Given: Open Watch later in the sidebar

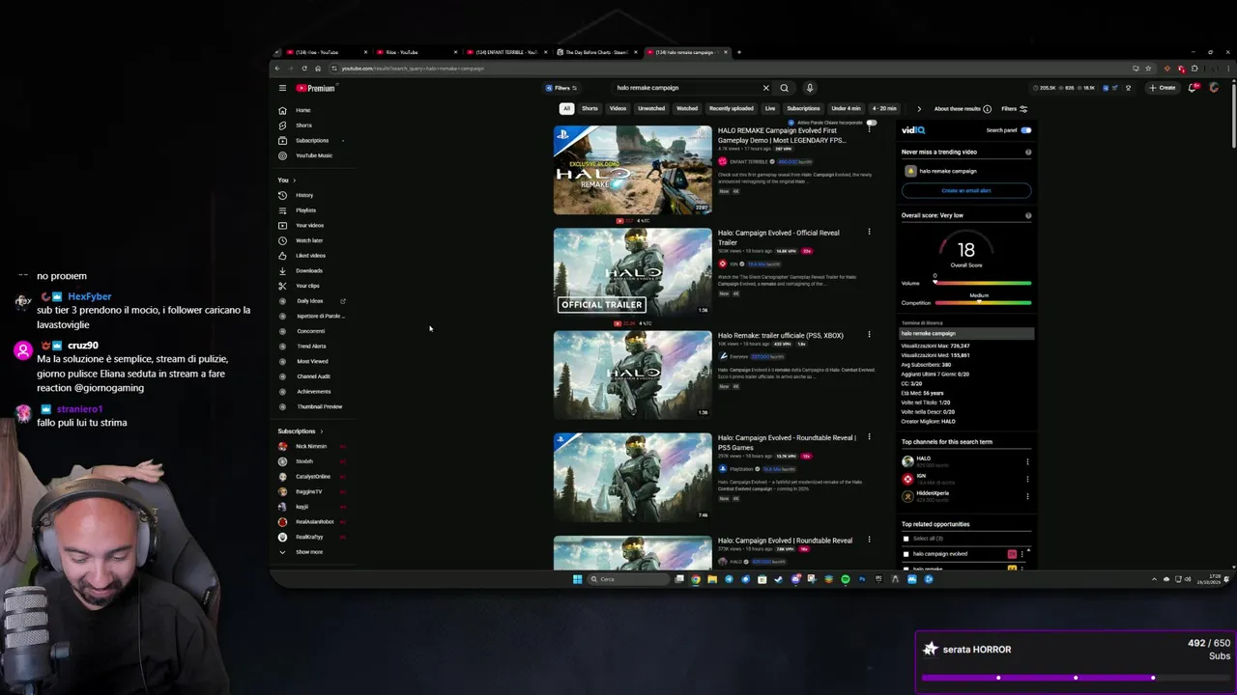Looking at the screenshot, I should 308,240.
